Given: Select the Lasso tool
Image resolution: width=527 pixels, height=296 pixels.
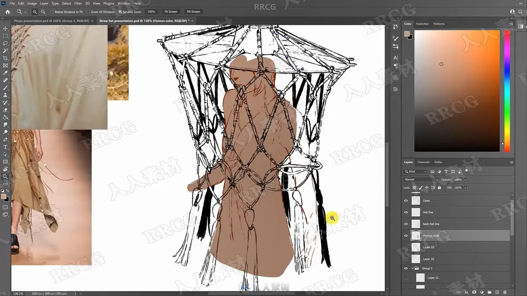Looking at the screenshot, I should point(5,43).
